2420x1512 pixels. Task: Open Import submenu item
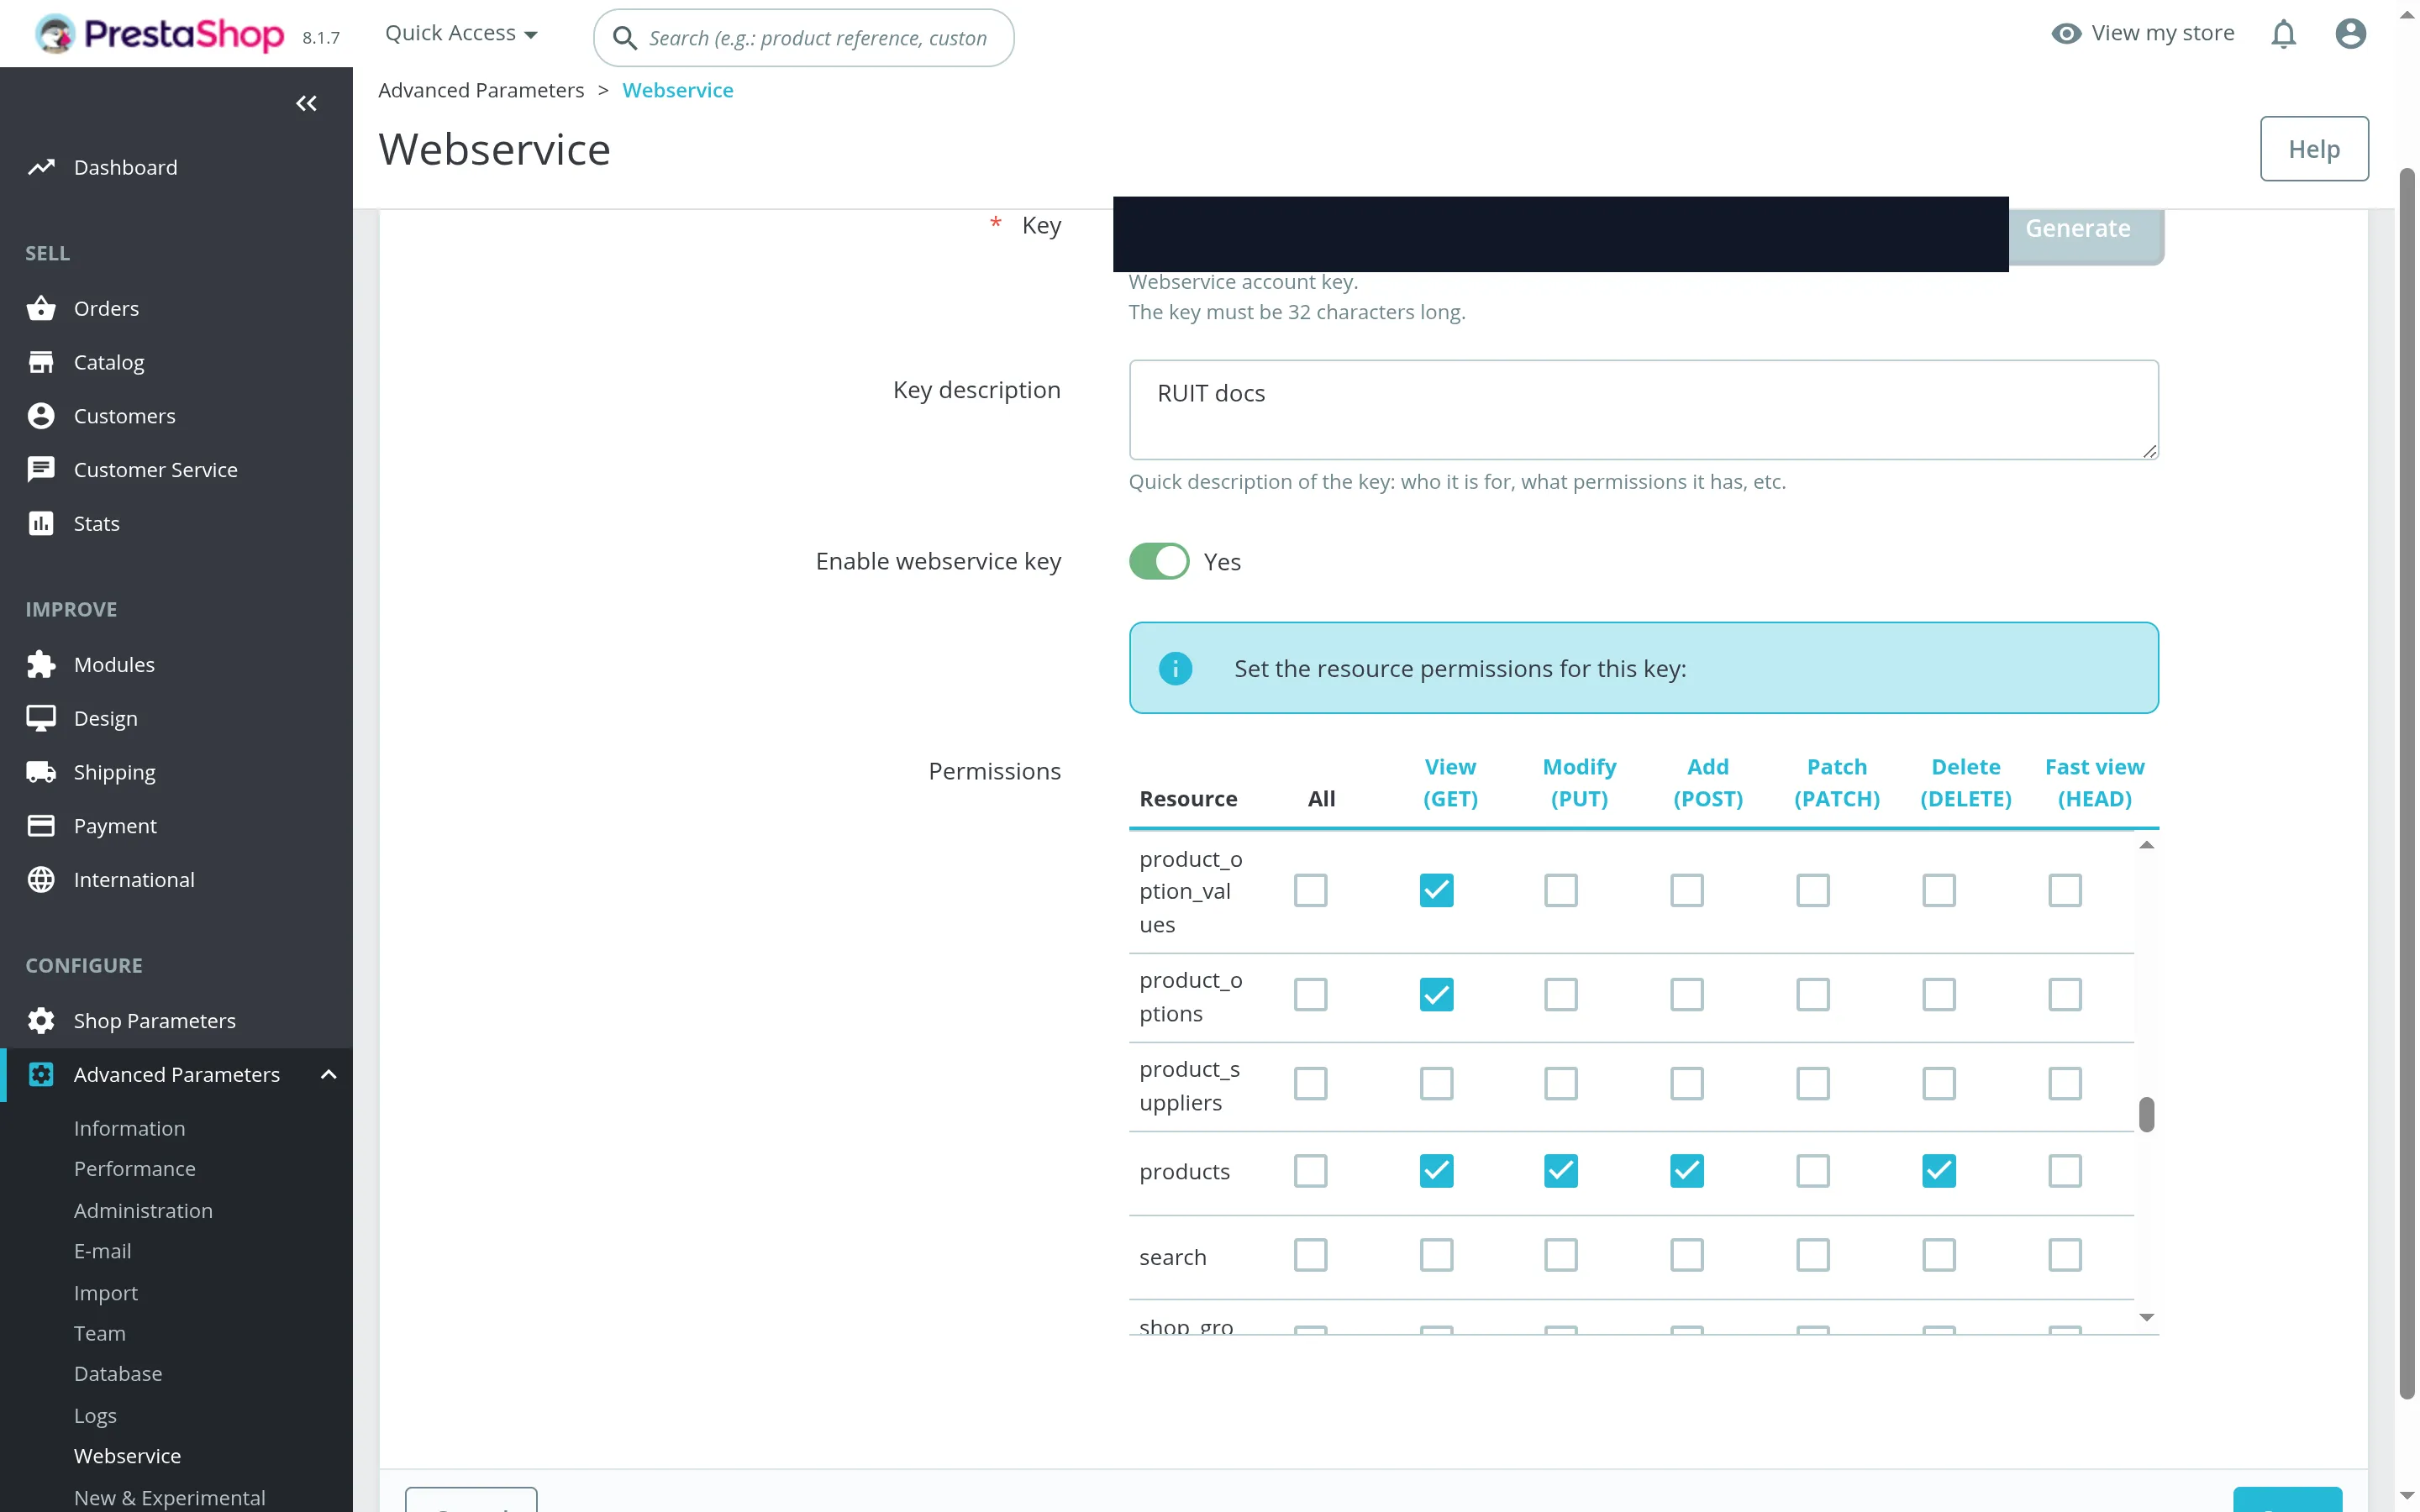coord(105,1293)
